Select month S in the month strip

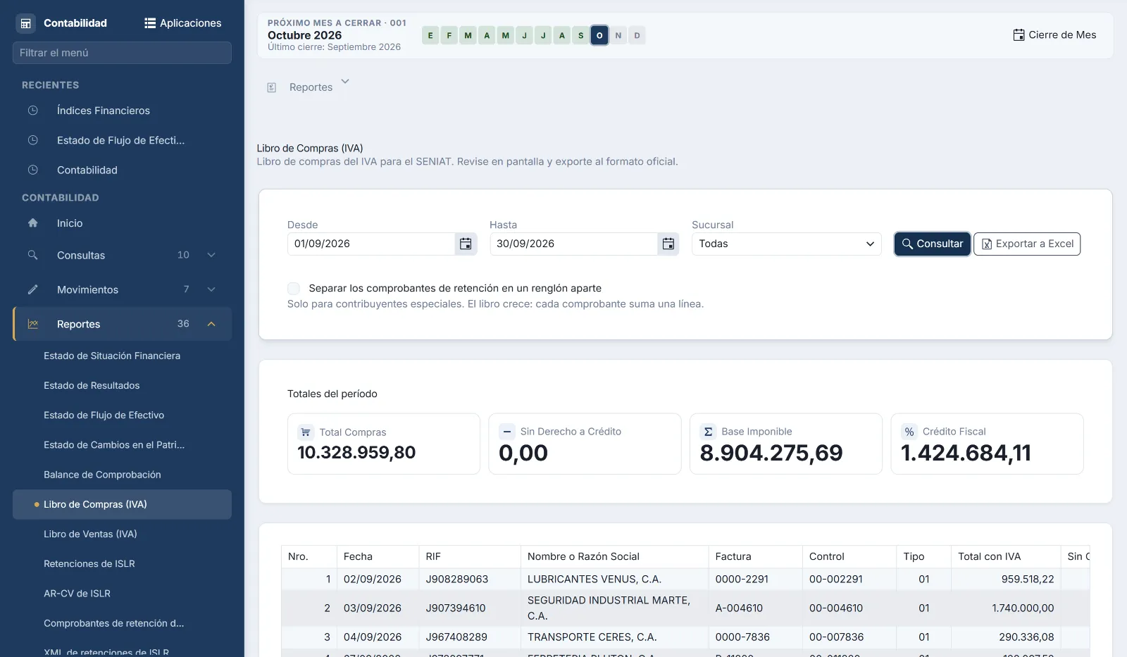coord(580,35)
